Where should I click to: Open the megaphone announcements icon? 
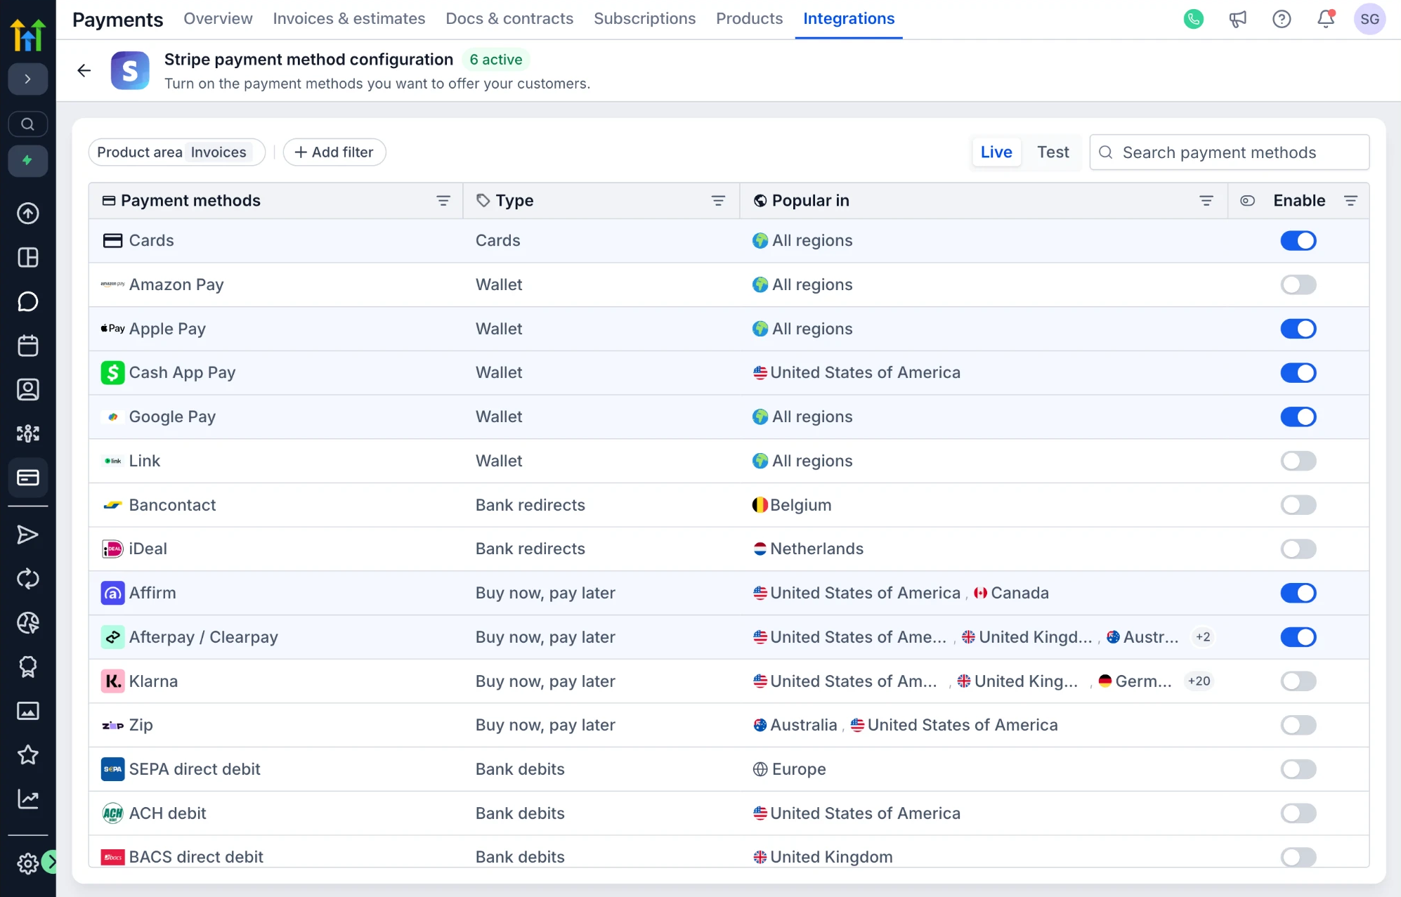(1237, 19)
